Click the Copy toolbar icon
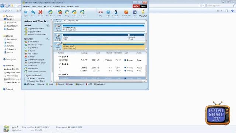This screenshot has height=133, width=236. click(x=67, y=12)
